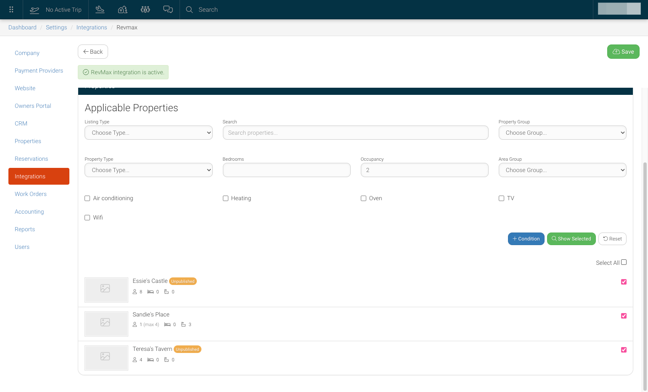Screen dimensions: 648x392
Task: Click Sandie's Place bath icon
Action: 183,324
